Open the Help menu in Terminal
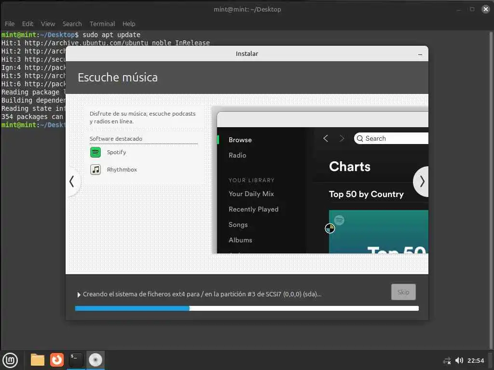 coord(128,24)
